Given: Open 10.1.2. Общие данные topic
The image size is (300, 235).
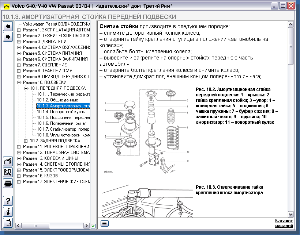Looking at the screenshot, I should tap(57, 100).
